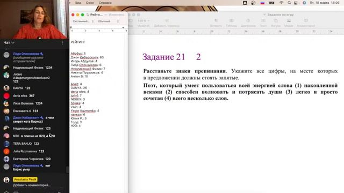Open the Control Center icon in the menu bar
344x193 pixels.
click(x=296, y=3)
